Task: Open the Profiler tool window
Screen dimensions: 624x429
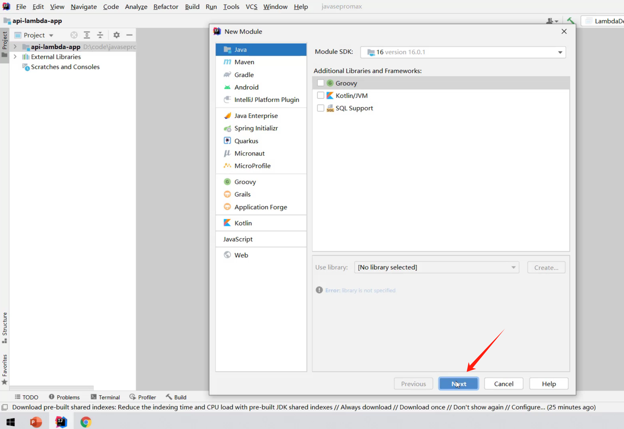Action: tap(143, 397)
